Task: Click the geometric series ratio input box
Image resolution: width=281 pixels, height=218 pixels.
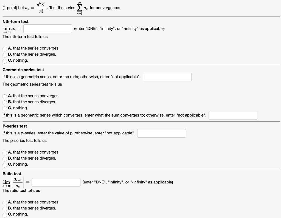Action: [167, 77]
